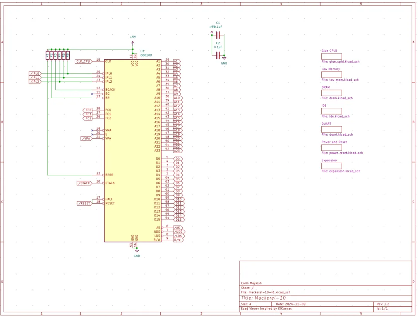Select the U1 68010D chip body
Screen dimensions: 418x317
(x=132, y=151)
